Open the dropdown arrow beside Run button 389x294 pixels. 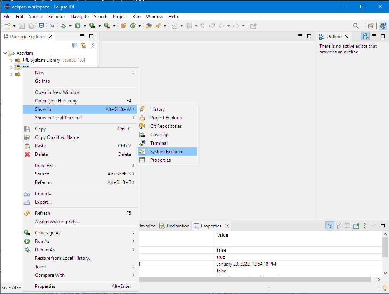[84, 26]
